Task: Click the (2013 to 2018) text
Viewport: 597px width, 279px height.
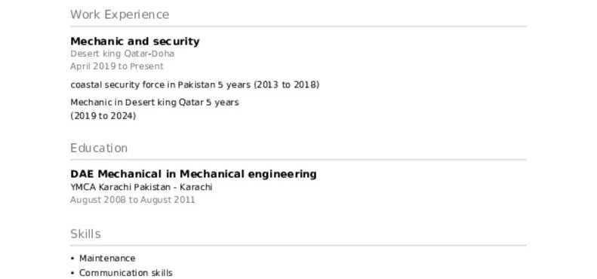Action: pyautogui.click(x=286, y=85)
